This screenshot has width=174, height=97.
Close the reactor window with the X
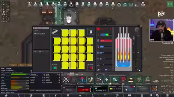pos(141,26)
